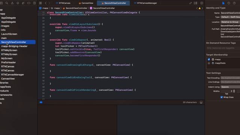
Task: Hide the debug area
Action: pos(201,102)
